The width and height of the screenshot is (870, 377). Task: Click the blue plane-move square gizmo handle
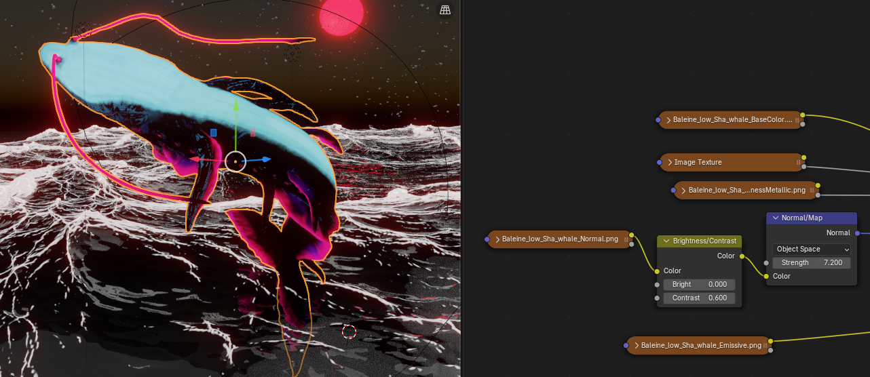click(x=213, y=133)
